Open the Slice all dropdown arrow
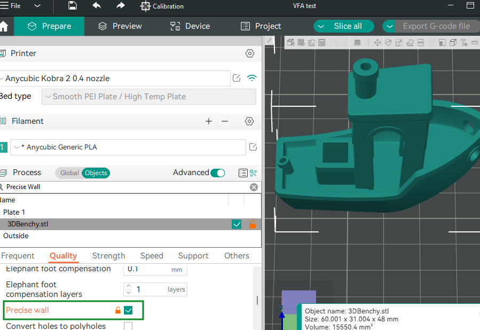This screenshot has height=330, width=480. (x=321, y=26)
